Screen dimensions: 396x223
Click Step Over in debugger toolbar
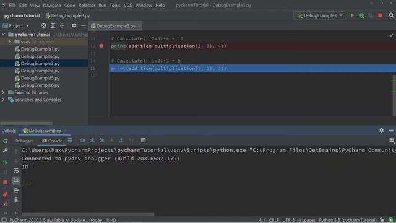click(x=82, y=141)
